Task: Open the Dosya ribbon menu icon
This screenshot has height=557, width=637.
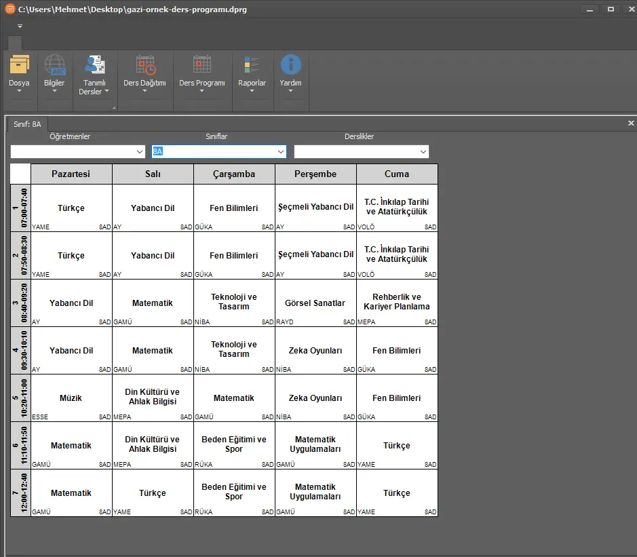Action: 19,65
